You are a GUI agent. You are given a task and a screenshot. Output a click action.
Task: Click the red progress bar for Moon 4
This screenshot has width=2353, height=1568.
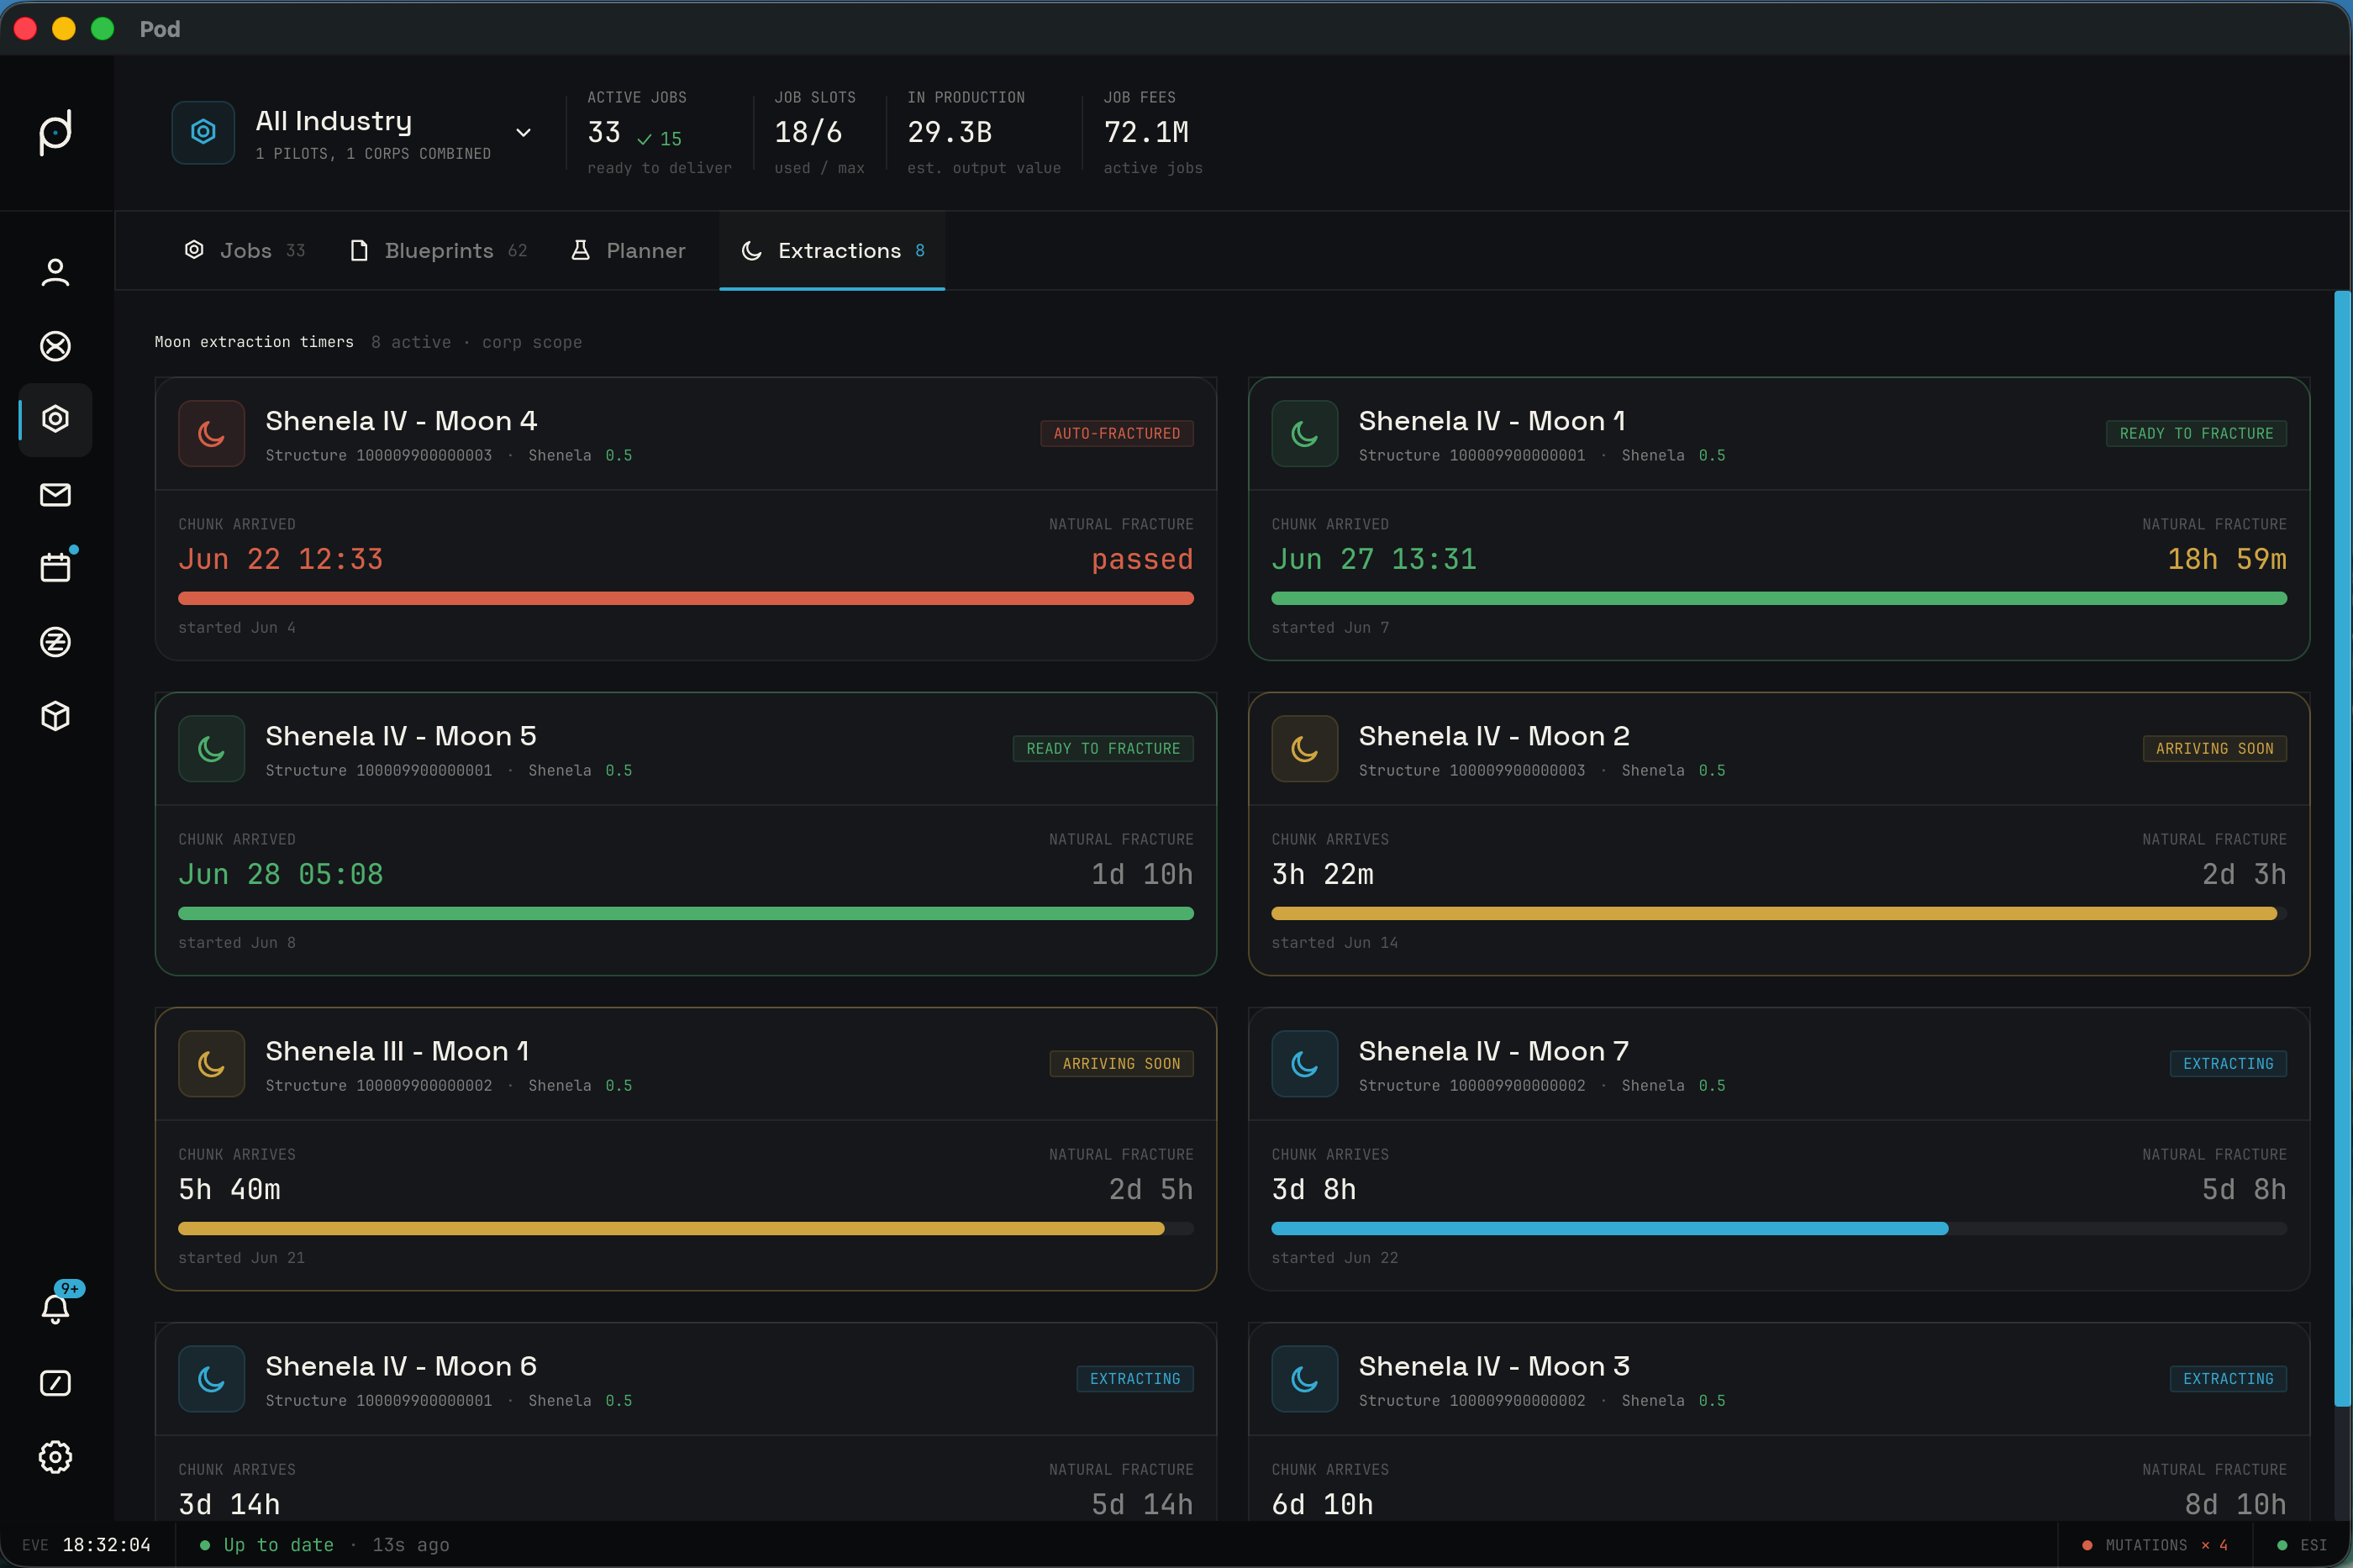686,598
